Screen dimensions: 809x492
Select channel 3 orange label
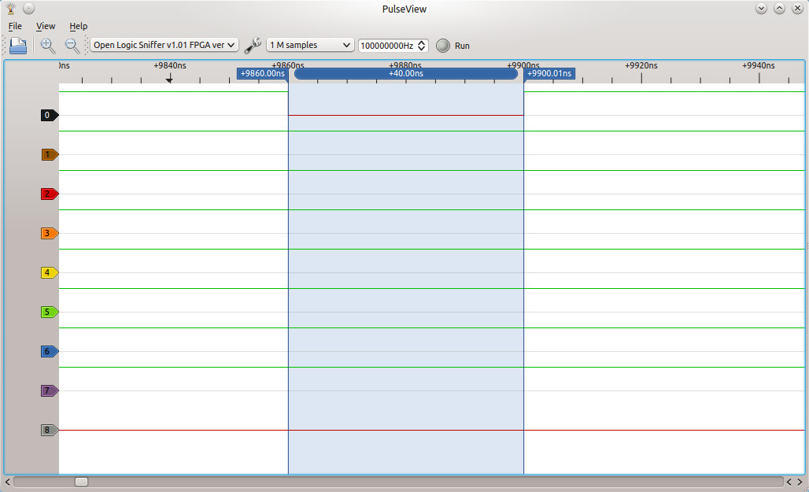[50, 233]
